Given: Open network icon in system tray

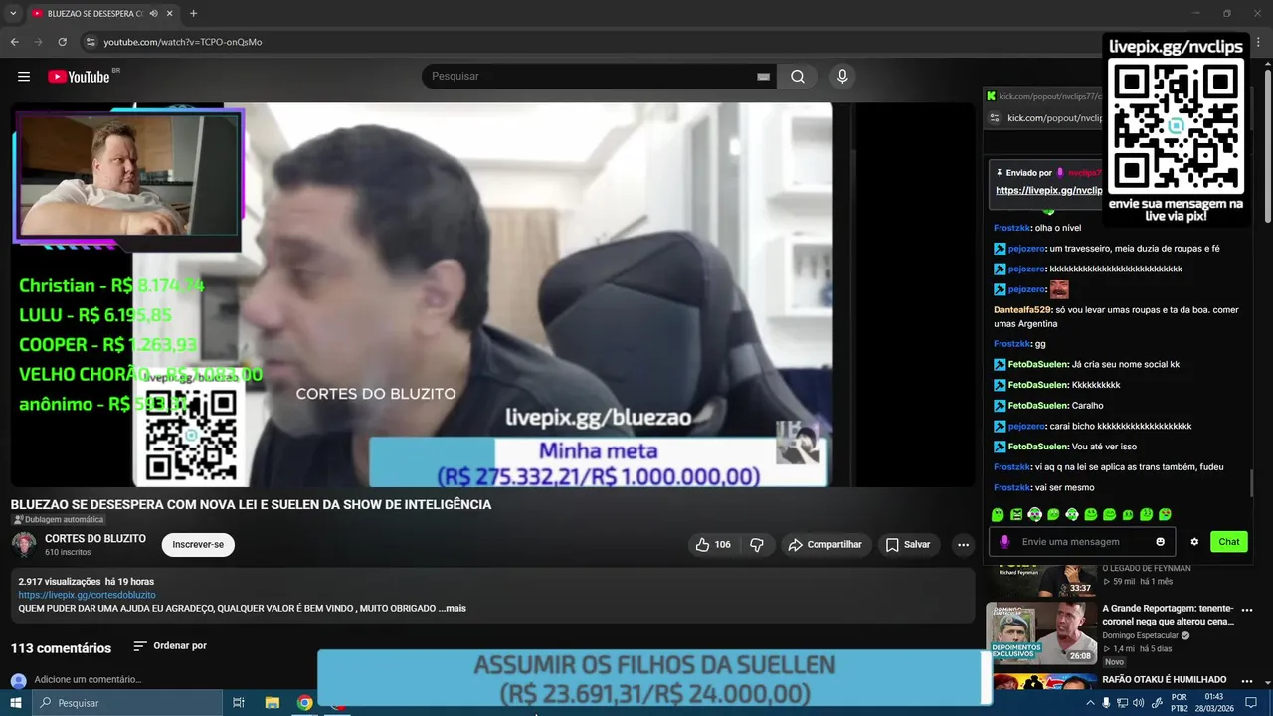Looking at the screenshot, I should pyautogui.click(x=1123, y=703).
